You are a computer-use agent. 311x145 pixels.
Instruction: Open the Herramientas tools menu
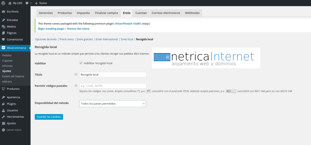pos(15,117)
